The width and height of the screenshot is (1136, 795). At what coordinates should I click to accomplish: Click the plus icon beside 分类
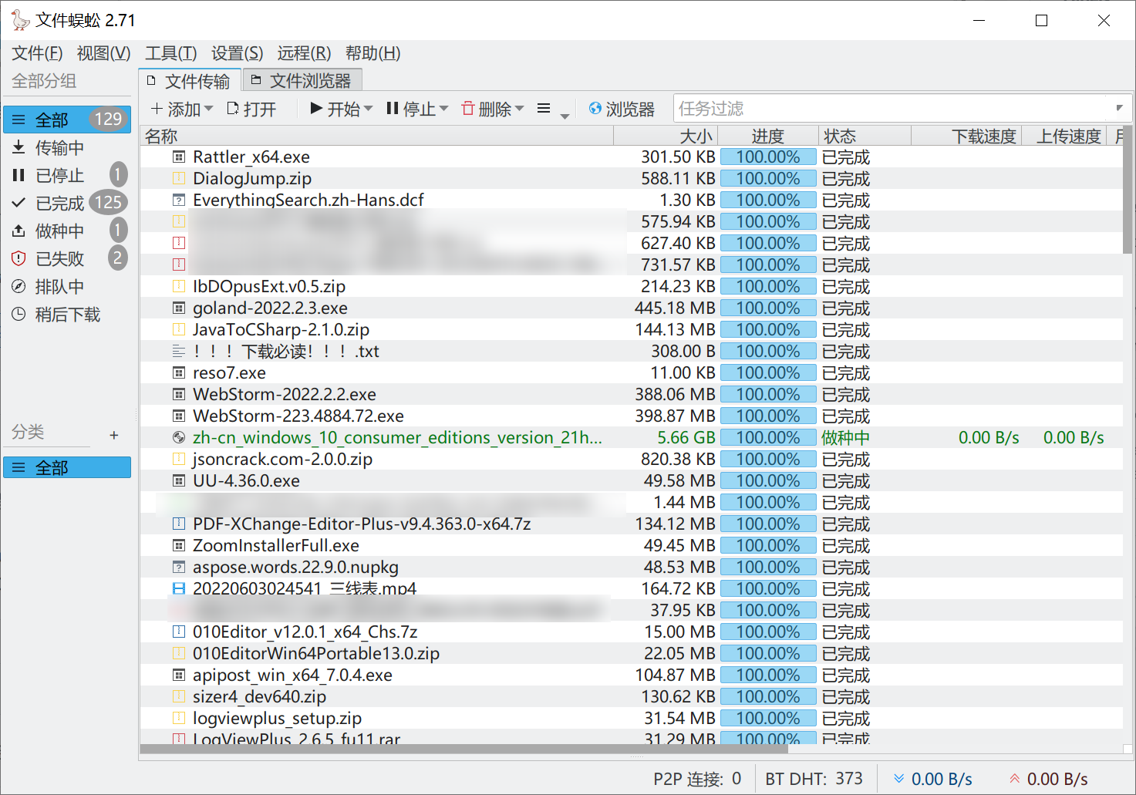[x=114, y=435]
